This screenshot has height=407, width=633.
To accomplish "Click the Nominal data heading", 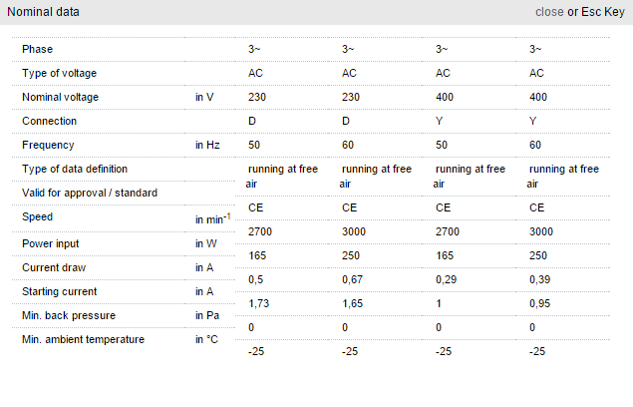I will (44, 12).
